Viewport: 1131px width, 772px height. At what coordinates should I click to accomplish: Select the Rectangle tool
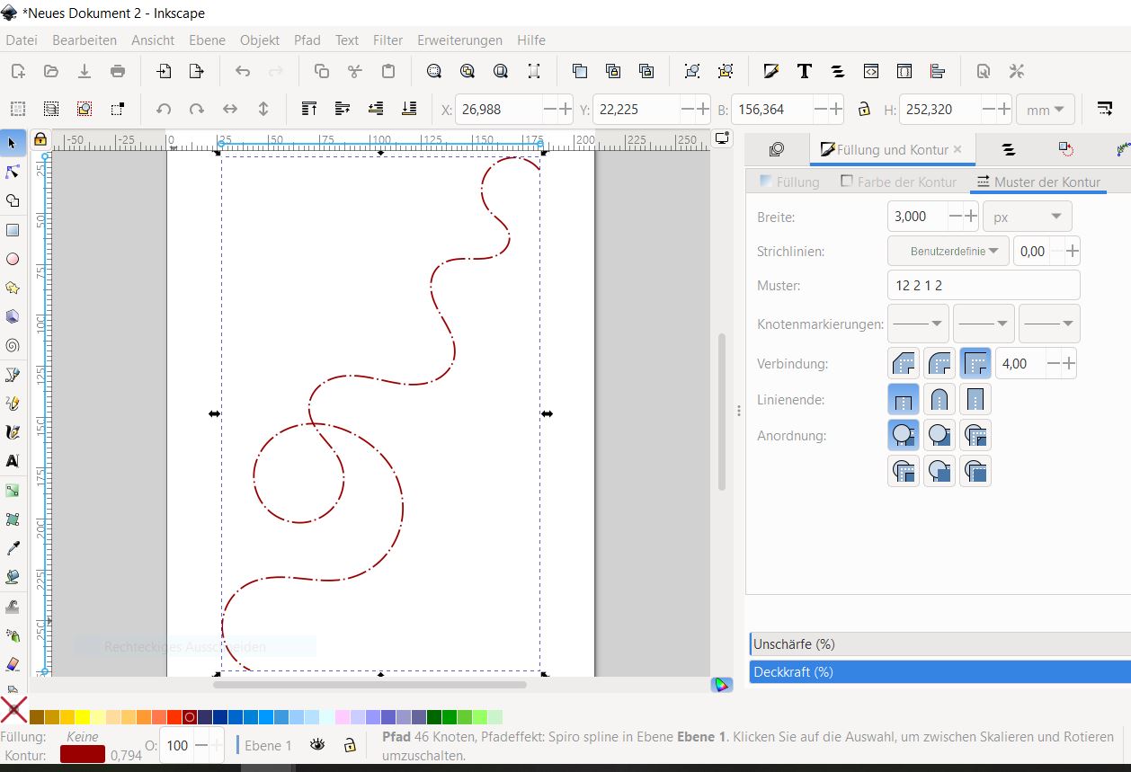(x=13, y=230)
